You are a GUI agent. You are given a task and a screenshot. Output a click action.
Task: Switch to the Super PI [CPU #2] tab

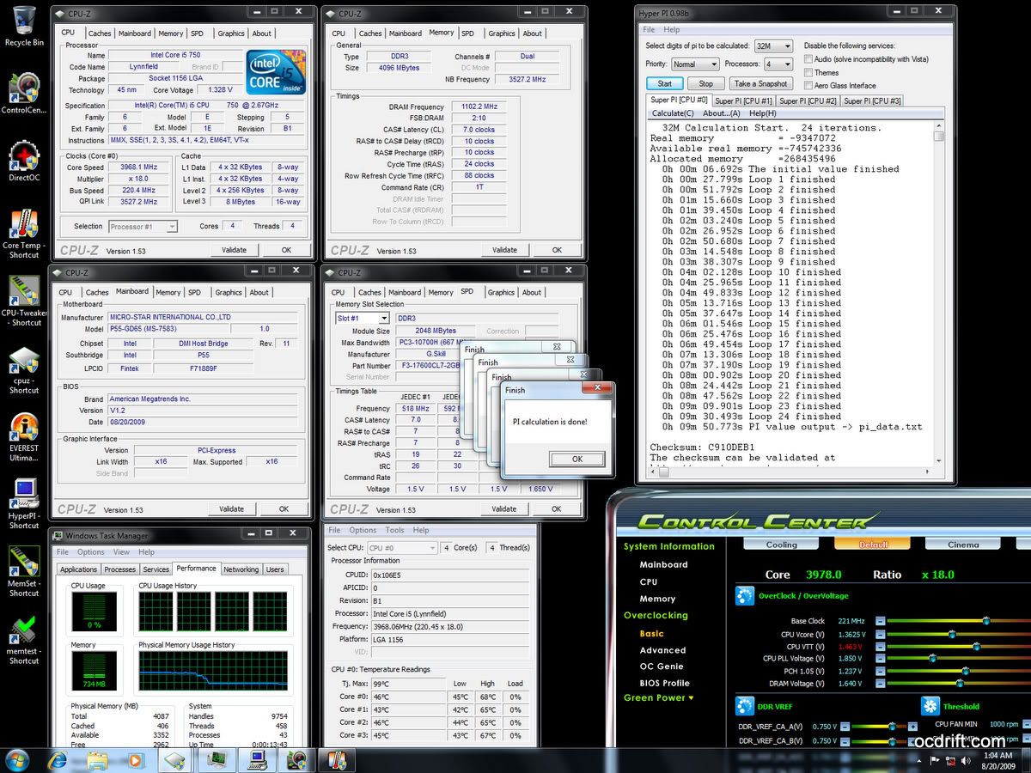coord(808,101)
